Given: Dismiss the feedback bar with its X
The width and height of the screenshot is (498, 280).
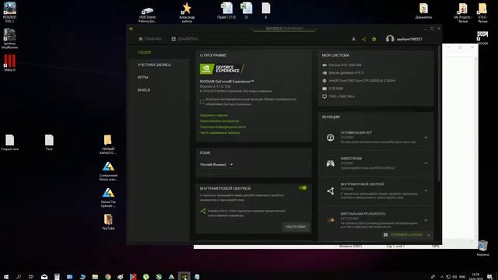Looking at the screenshot, I should [x=429, y=235].
